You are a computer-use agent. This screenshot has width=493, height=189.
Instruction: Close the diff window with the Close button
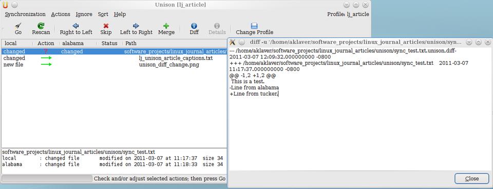(x=471, y=179)
